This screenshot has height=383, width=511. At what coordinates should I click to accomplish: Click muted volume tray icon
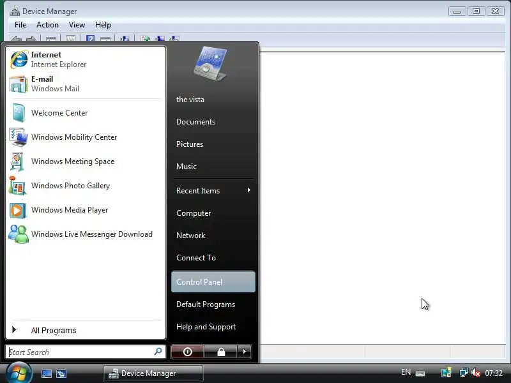click(x=476, y=372)
